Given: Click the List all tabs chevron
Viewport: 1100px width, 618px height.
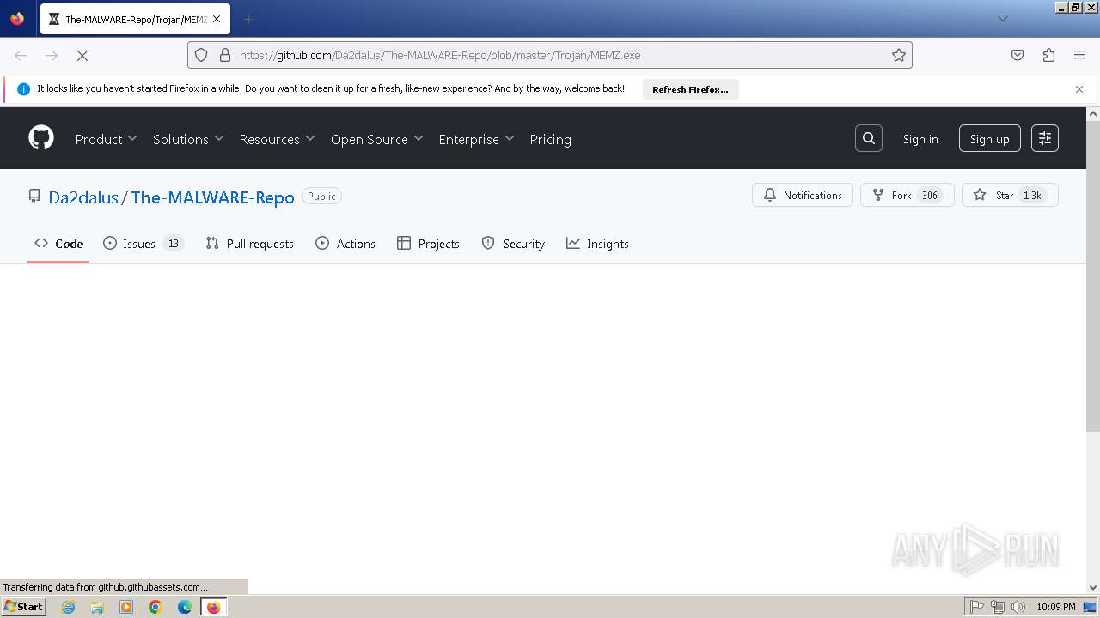Looking at the screenshot, I should 1002,19.
